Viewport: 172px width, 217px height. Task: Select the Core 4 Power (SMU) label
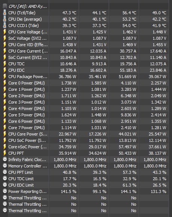(27, 108)
